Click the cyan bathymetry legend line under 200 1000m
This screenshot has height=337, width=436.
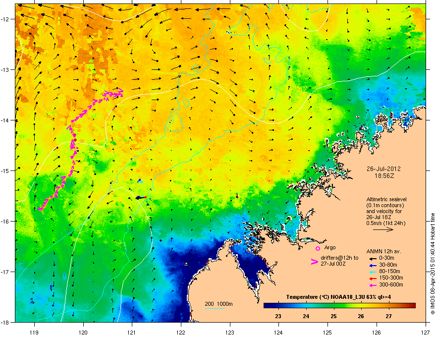coord(215,308)
